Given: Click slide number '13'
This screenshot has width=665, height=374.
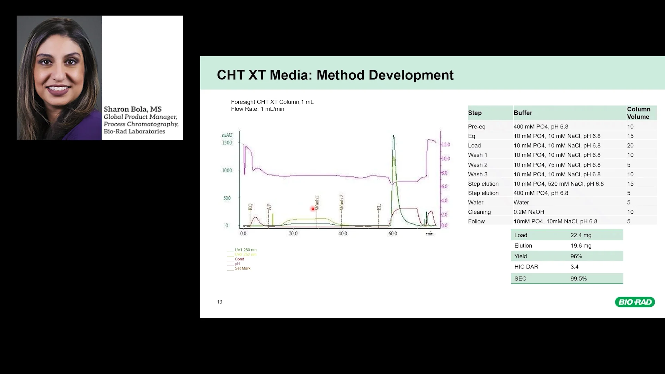Looking at the screenshot, I should 220,302.
